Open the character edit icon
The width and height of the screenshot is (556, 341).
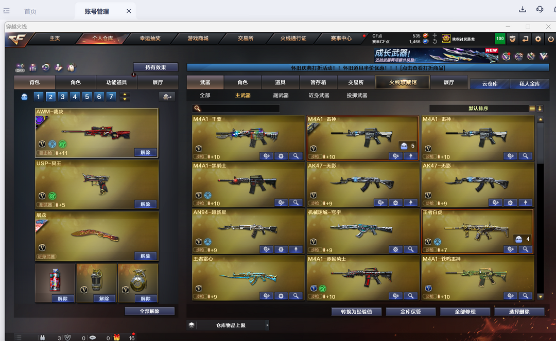pos(59,67)
